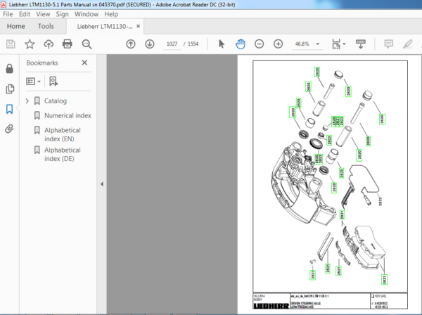This screenshot has height=315, width=422.
Task: Open bookmarks options list dropdown
Action: click(33, 82)
